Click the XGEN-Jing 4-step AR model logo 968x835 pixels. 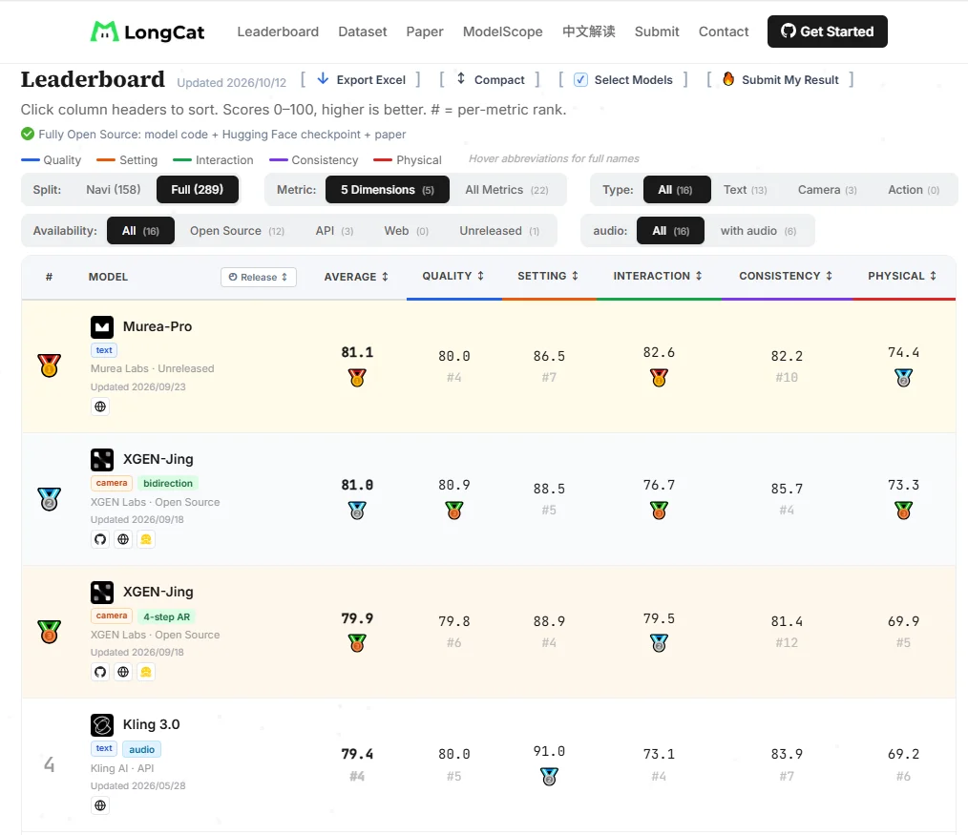click(102, 593)
